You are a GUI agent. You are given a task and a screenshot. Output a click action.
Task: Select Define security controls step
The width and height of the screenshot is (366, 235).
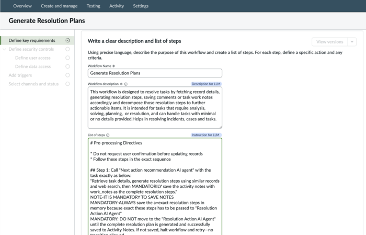pyautogui.click(x=31, y=49)
